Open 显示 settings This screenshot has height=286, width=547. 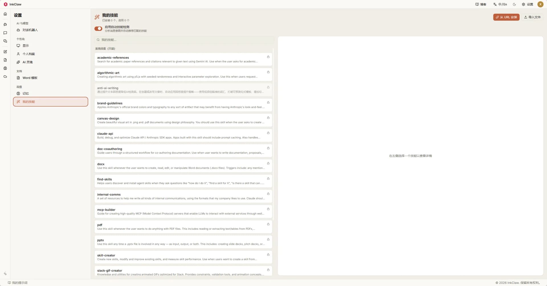pos(50,46)
